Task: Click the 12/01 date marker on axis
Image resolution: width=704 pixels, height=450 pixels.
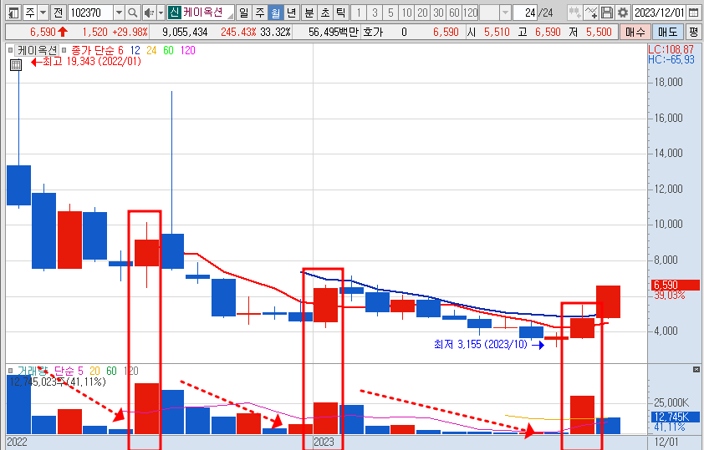Action: point(666,442)
